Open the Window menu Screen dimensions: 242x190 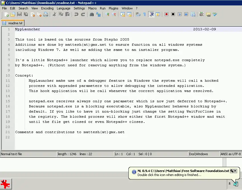pos(127,8)
